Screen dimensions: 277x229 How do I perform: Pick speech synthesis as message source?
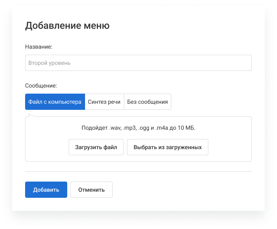(104, 102)
